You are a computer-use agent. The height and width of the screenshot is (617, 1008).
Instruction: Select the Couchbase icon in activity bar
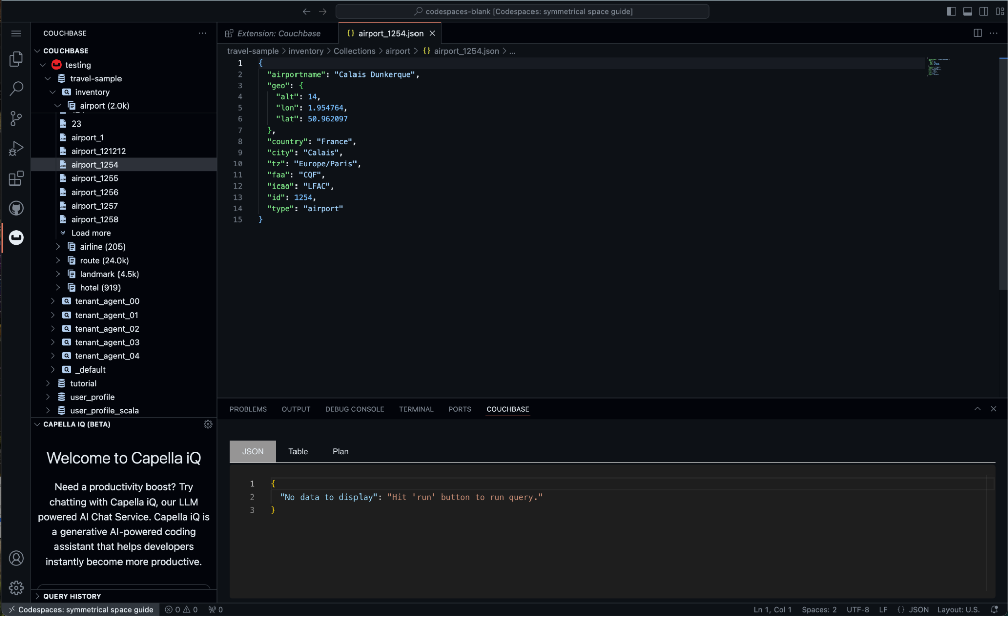(x=16, y=237)
